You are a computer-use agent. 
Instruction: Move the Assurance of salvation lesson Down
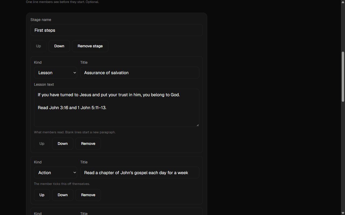pyautogui.click(x=63, y=144)
